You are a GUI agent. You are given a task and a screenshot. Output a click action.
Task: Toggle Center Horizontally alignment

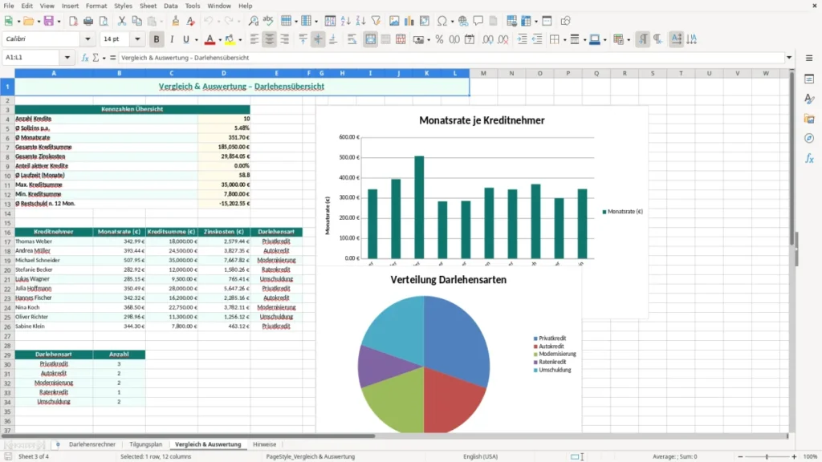(x=270, y=39)
